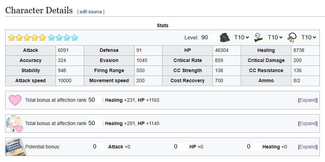Open the bag tier T10 dropdown
The width and height of the screenshot is (325, 162).
(x=241, y=37)
